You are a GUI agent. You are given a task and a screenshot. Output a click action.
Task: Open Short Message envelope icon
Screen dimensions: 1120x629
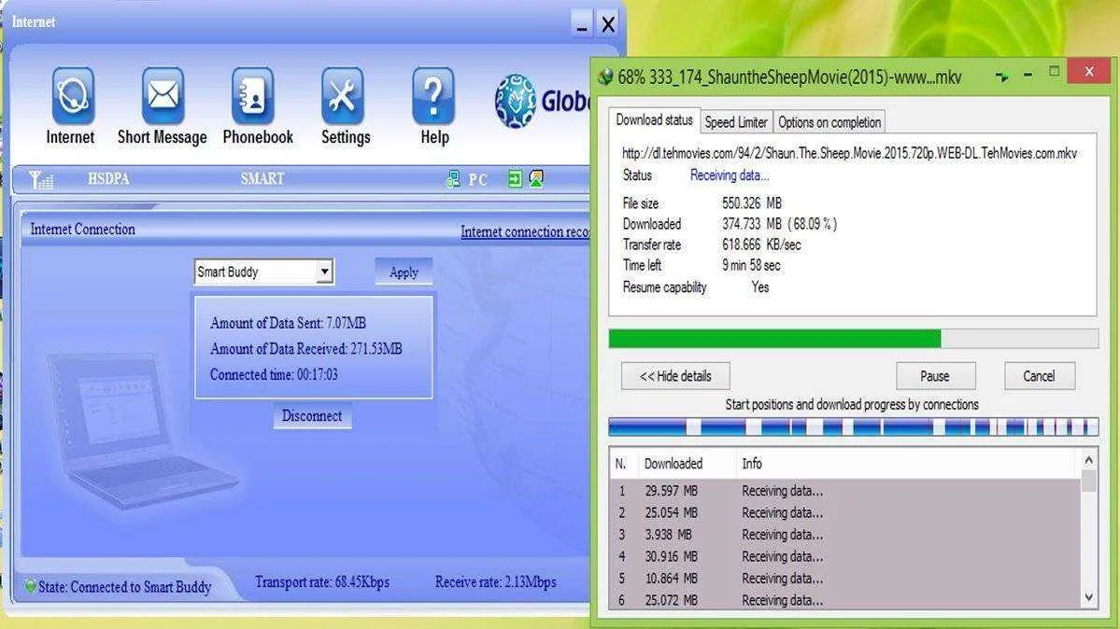click(163, 96)
